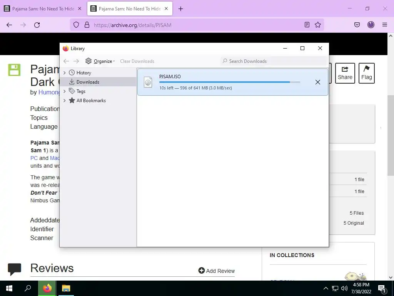Viewport: 394px width, 296px height.
Task: Open the Organize menu in Library
Action: click(100, 61)
